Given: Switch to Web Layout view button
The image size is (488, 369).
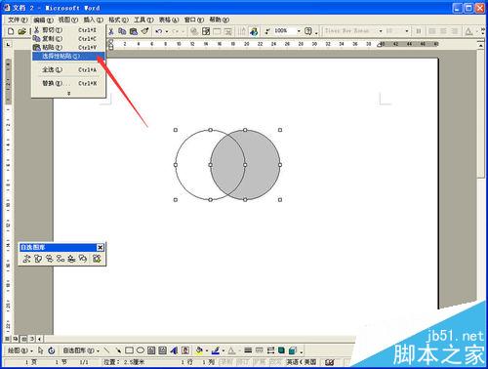Looking at the screenshot, I should coord(16,339).
